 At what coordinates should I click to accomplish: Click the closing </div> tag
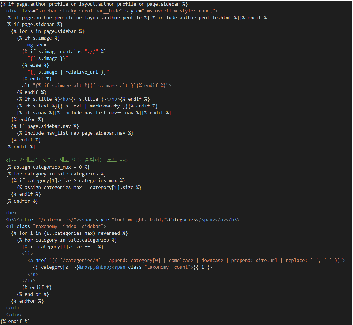[14, 315]
